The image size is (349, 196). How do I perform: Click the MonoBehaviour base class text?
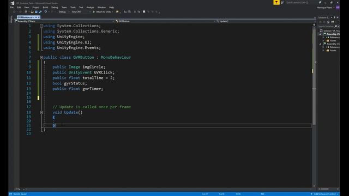(116, 57)
